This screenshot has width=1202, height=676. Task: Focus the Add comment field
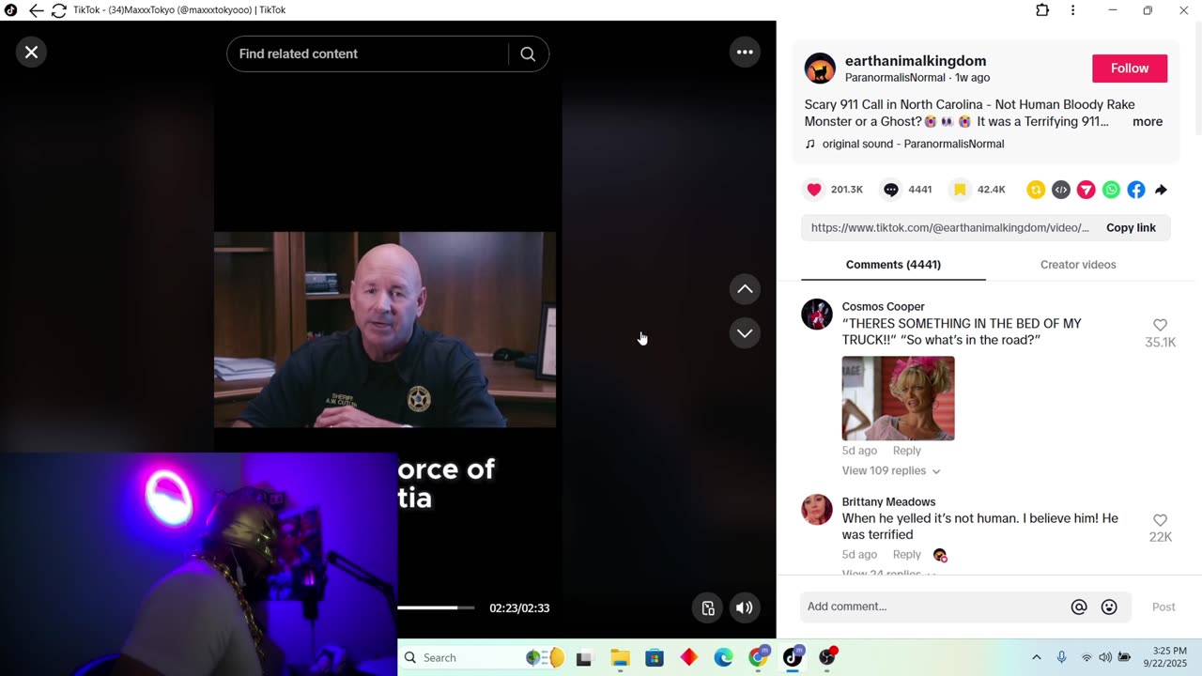tap(934, 607)
